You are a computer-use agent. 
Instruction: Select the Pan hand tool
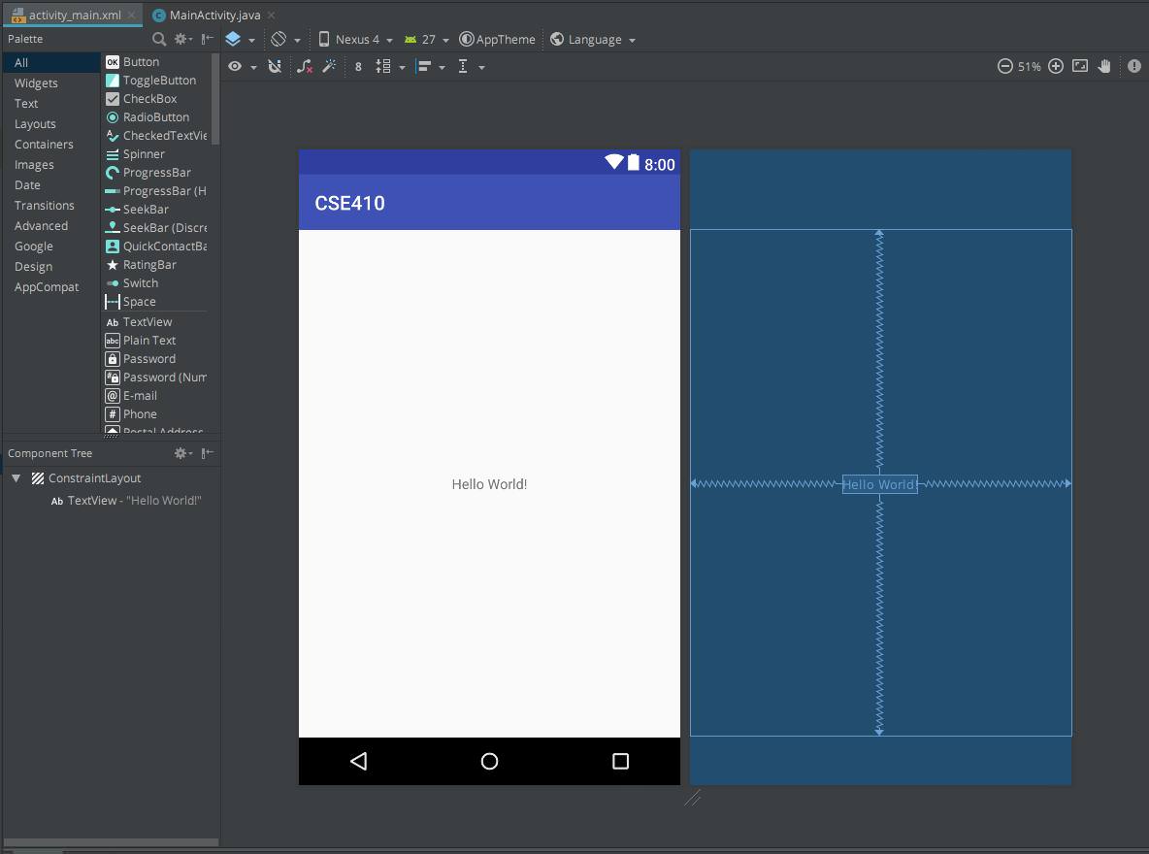pos(1104,66)
